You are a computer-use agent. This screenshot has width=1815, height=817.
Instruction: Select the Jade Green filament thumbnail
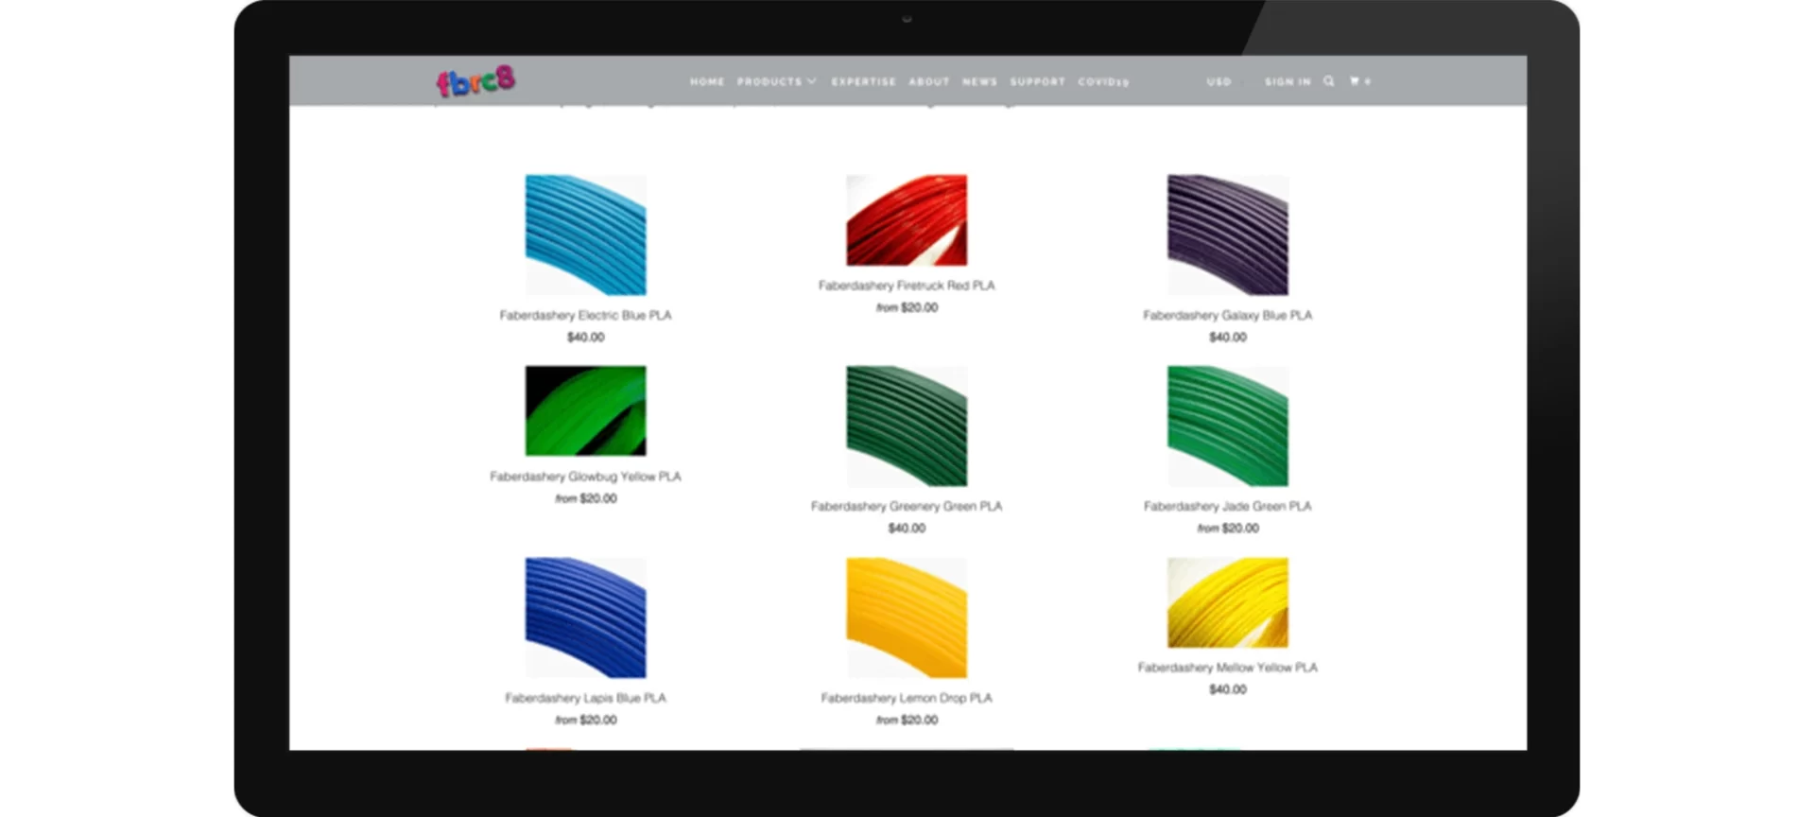click(1227, 426)
